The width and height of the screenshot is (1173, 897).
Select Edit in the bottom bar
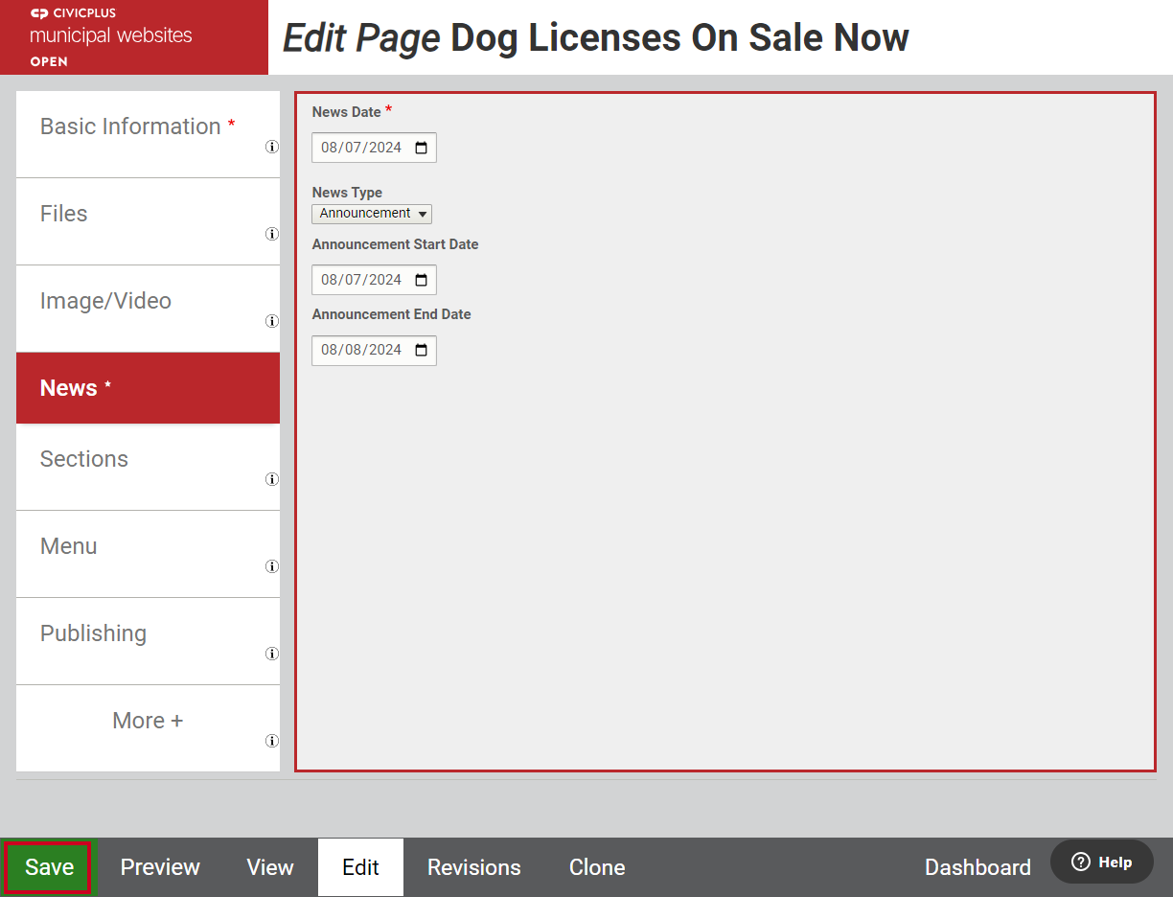coord(361,867)
